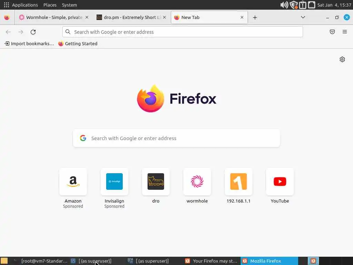Viewport: 353px width, 265px height.
Task: Minimize the Firefox window
Action: pos(327,17)
